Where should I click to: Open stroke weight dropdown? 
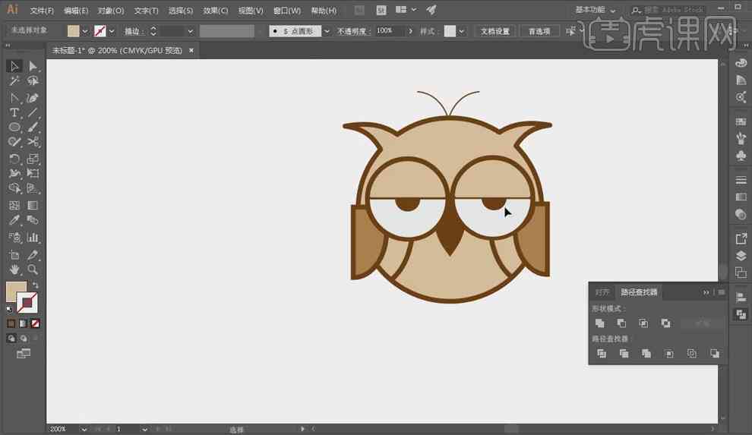[191, 31]
